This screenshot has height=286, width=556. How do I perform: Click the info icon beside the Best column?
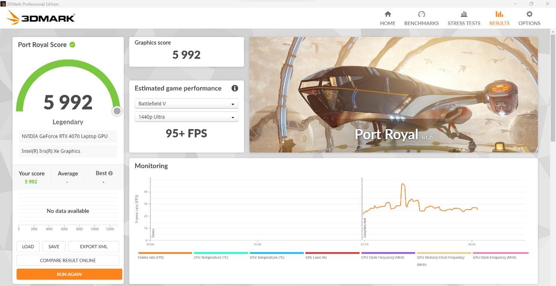pyautogui.click(x=110, y=172)
